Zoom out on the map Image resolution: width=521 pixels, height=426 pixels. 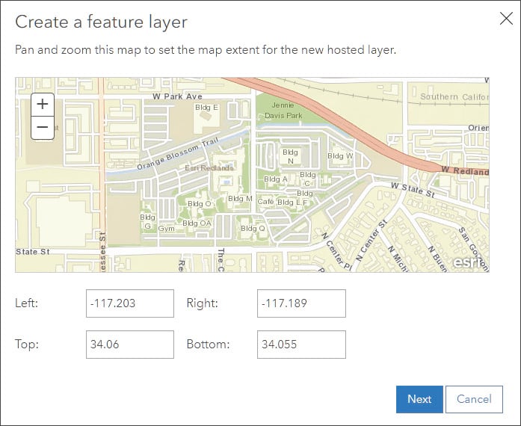click(x=43, y=128)
